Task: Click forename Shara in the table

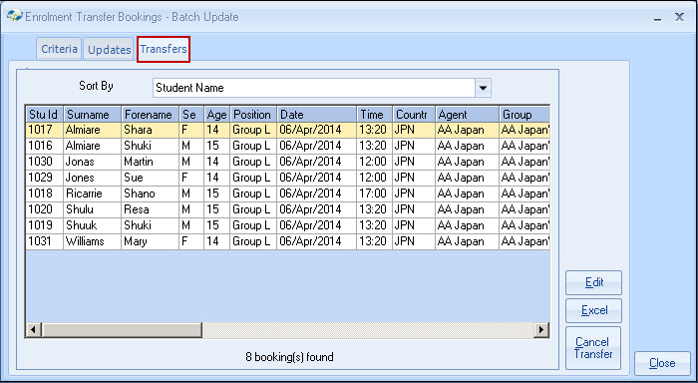Action: pos(150,130)
